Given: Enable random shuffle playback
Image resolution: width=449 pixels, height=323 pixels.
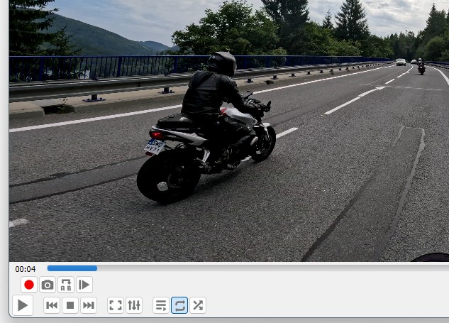Looking at the screenshot, I should point(198,305).
